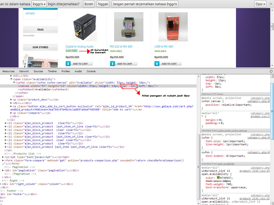Screen dimensions: 274x205
Task: Open the Console tab
Action: 91,71
